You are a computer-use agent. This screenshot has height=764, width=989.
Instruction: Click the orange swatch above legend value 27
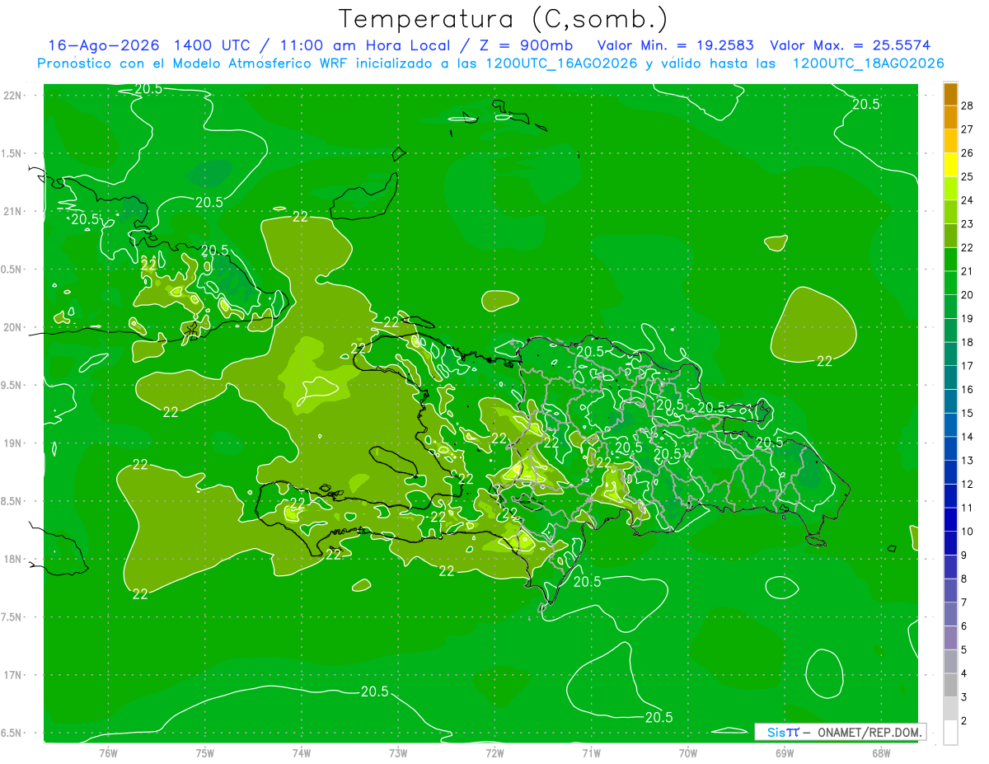[x=950, y=117]
